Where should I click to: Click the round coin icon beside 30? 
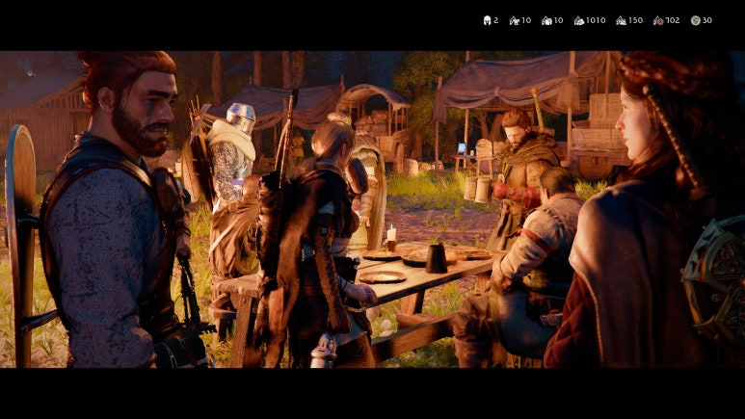tap(696, 20)
